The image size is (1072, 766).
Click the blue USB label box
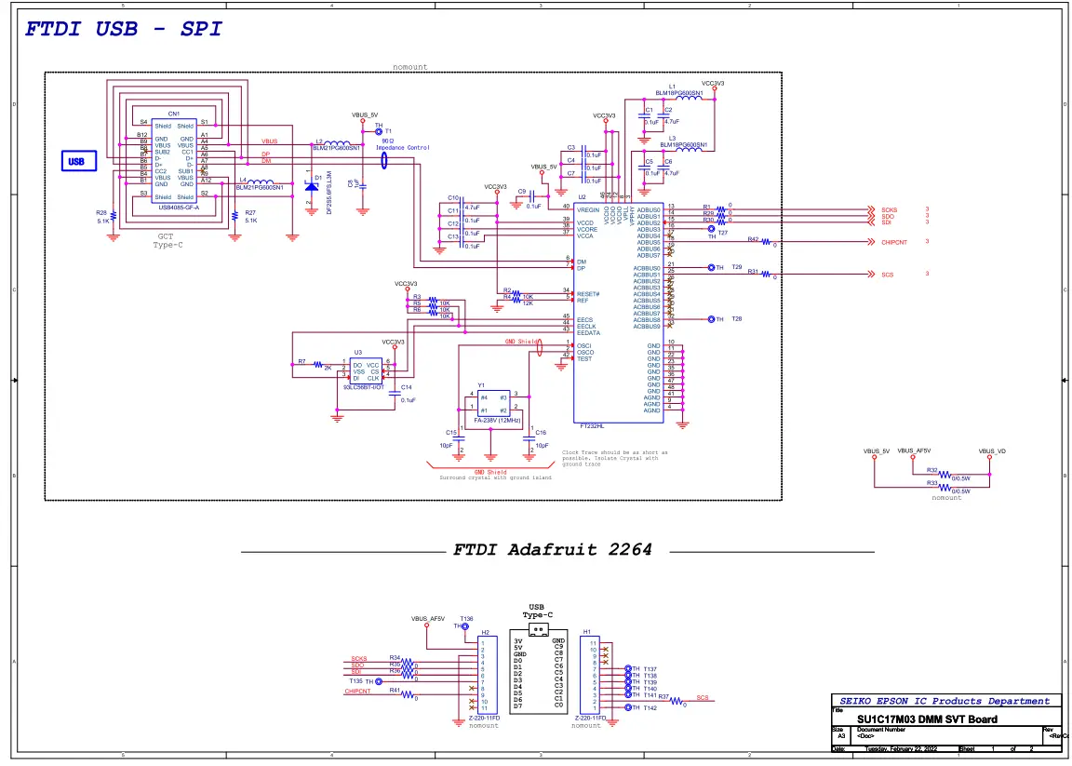[78, 161]
